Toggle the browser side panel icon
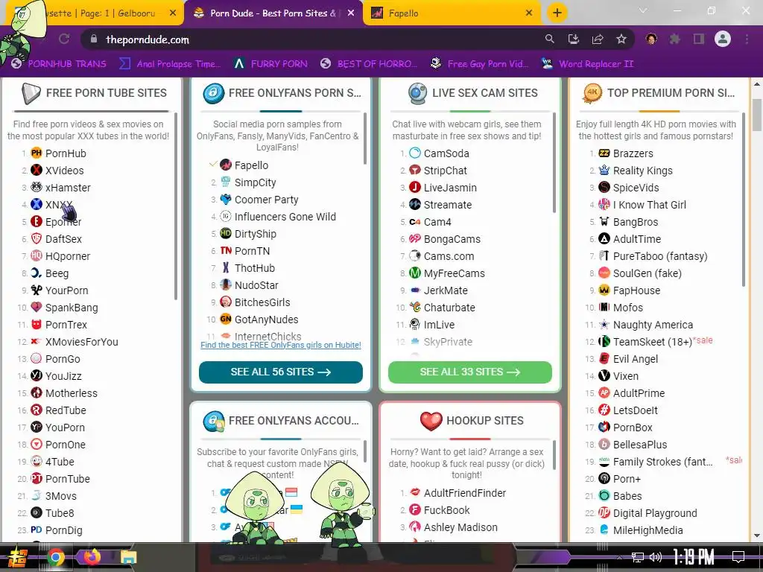 699,39
